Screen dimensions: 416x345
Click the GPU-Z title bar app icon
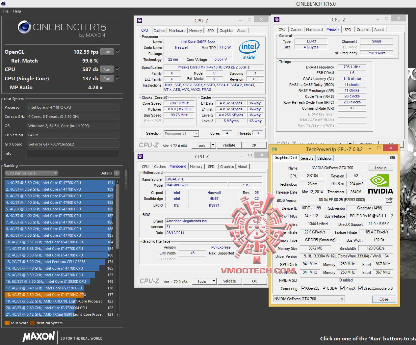pyautogui.click(x=274, y=149)
